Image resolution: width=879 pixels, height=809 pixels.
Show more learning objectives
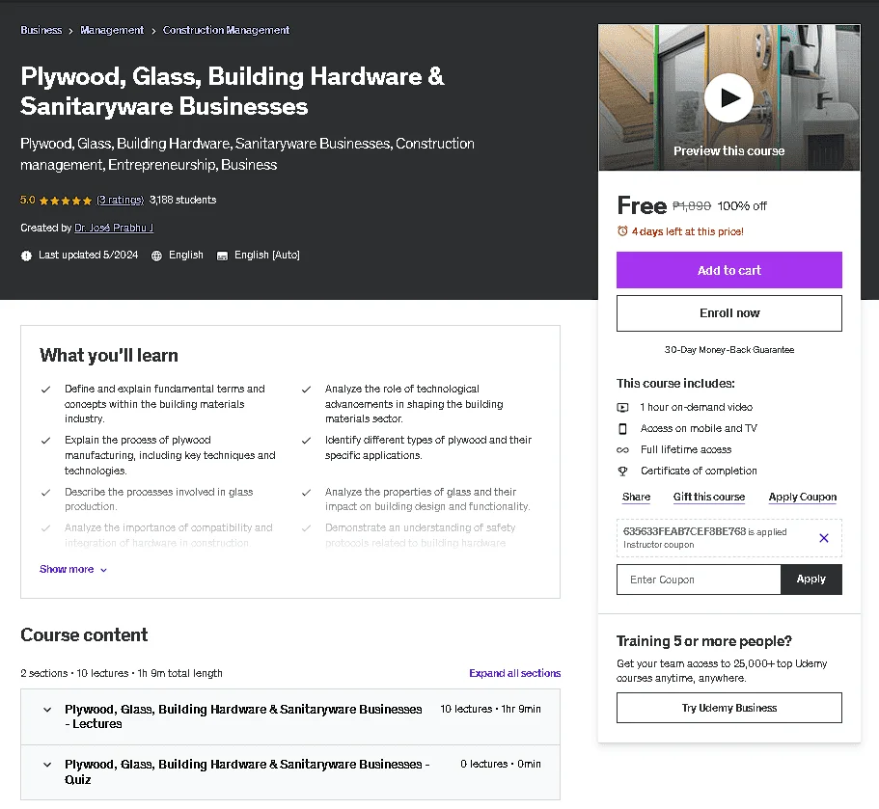pyautogui.click(x=73, y=569)
